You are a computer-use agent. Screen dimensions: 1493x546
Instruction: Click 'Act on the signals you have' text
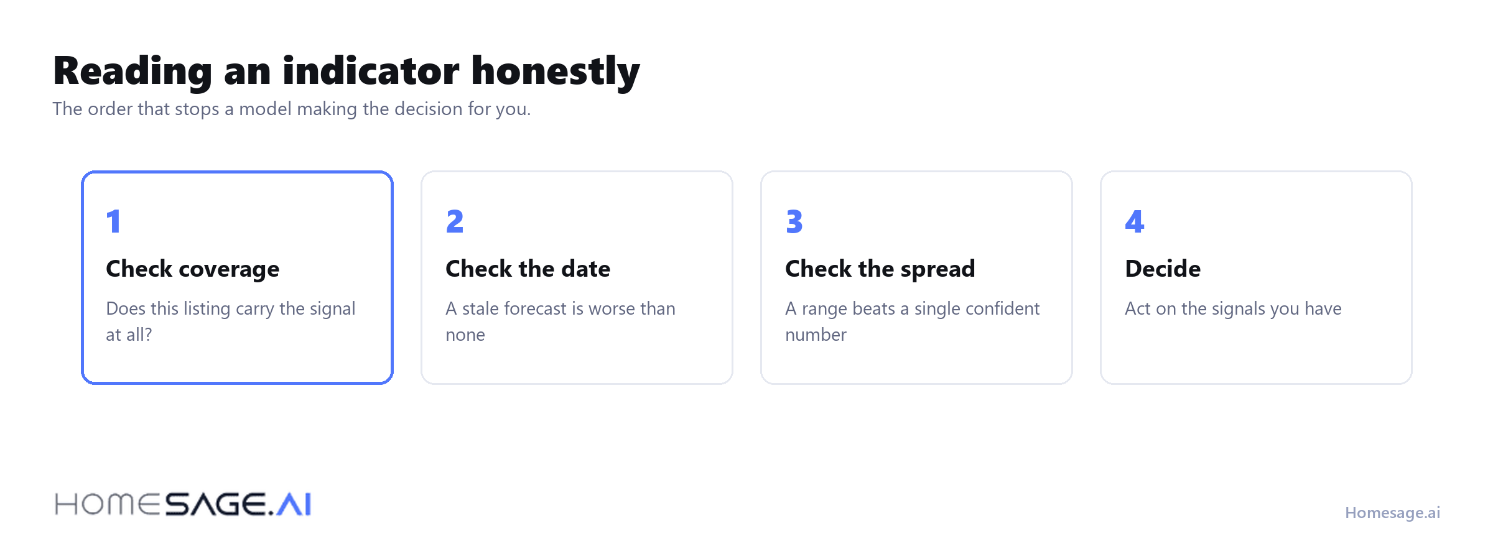[x=1233, y=308]
